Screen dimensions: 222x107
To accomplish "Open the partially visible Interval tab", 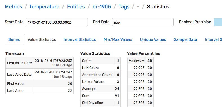I will pyautogui.click(x=213, y=39).
